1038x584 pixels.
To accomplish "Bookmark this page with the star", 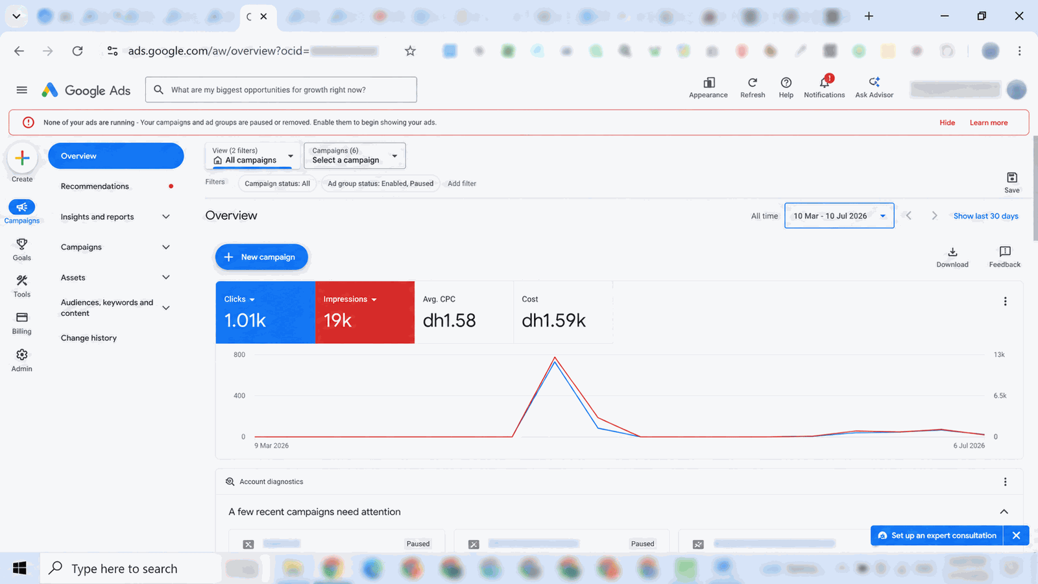I will point(410,51).
